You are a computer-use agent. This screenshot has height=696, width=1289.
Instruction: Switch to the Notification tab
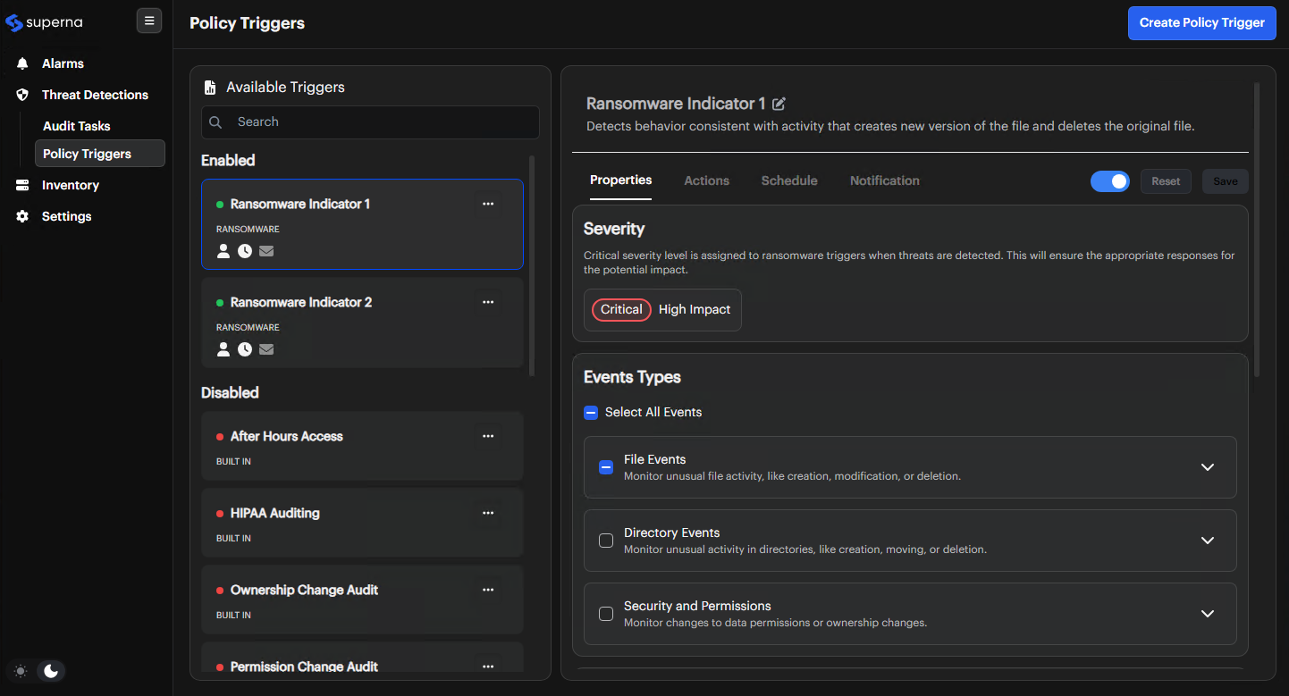[x=884, y=180]
